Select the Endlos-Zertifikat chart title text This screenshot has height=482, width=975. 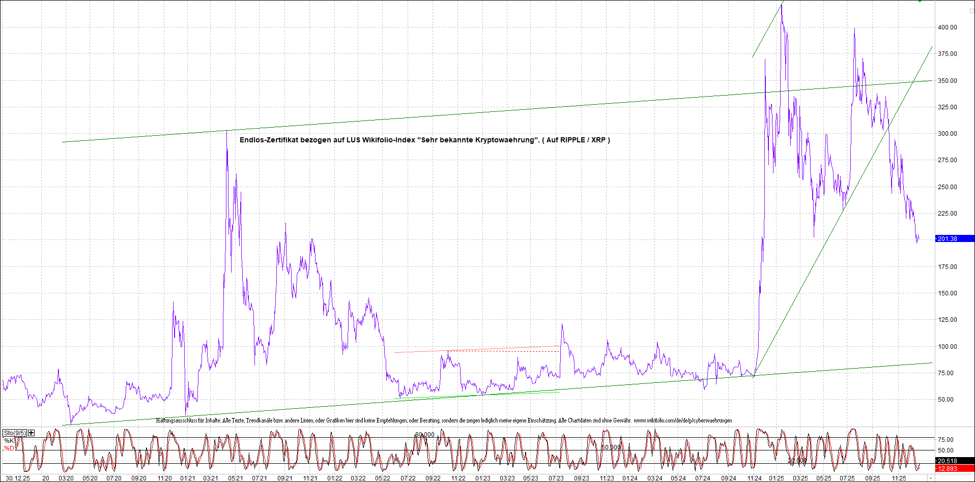pyautogui.click(x=424, y=140)
